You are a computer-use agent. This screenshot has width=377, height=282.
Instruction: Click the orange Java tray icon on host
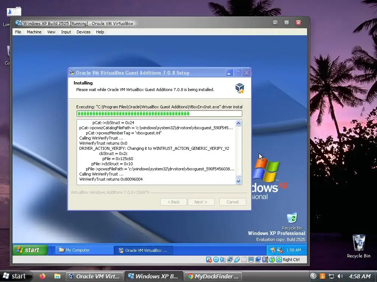(323, 276)
